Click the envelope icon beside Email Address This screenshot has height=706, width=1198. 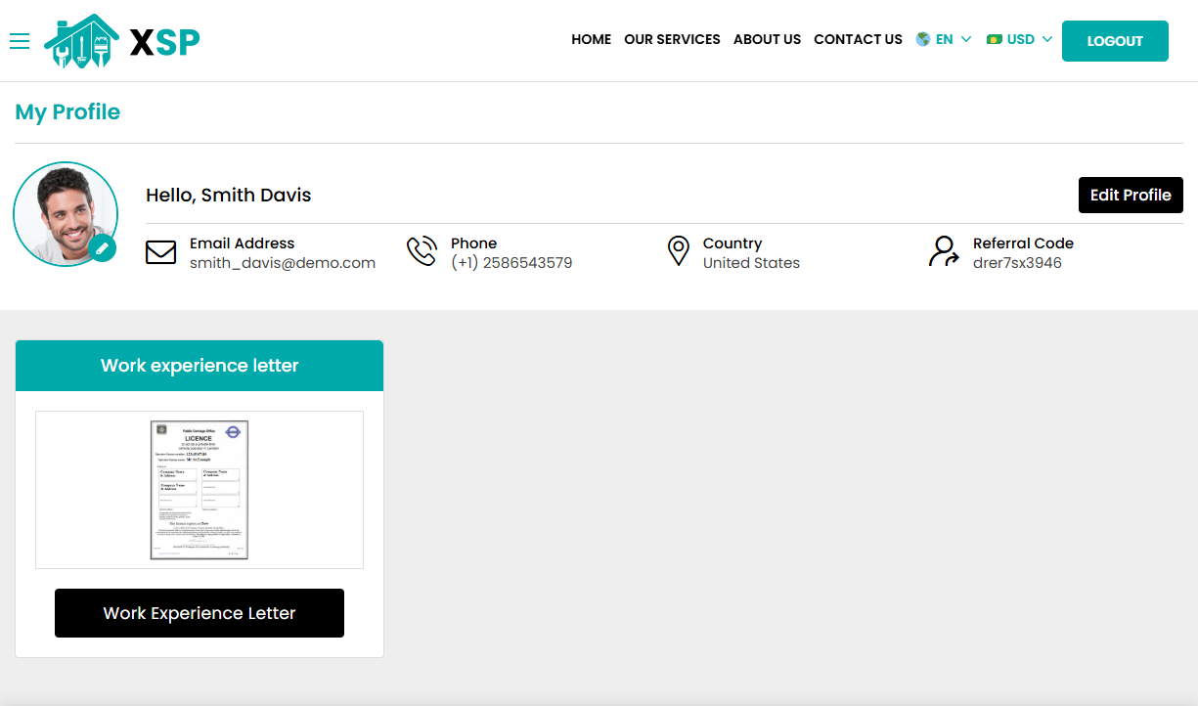(x=161, y=252)
